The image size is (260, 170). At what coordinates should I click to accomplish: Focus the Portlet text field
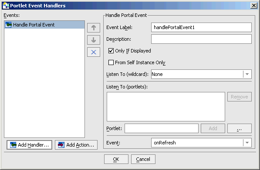pos(162,128)
